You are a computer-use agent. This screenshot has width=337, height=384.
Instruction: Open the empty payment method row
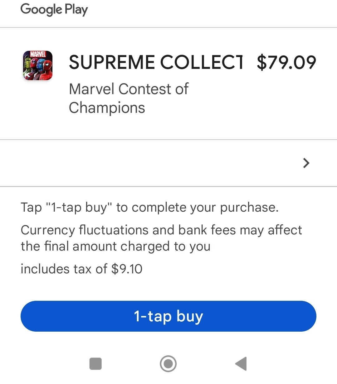coord(168,163)
